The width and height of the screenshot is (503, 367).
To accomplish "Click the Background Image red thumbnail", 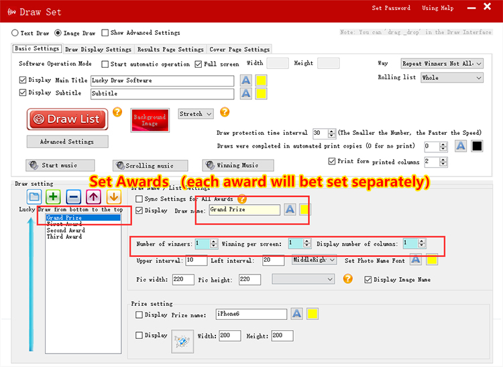I will coord(150,120).
